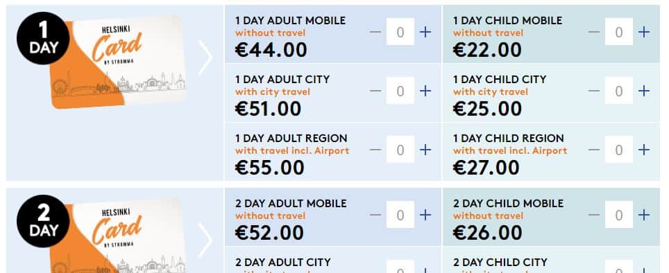Click minus for 2 Day Adult Mobile
Image resolution: width=669 pixels, height=273 pixels.
click(x=375, y=215)
